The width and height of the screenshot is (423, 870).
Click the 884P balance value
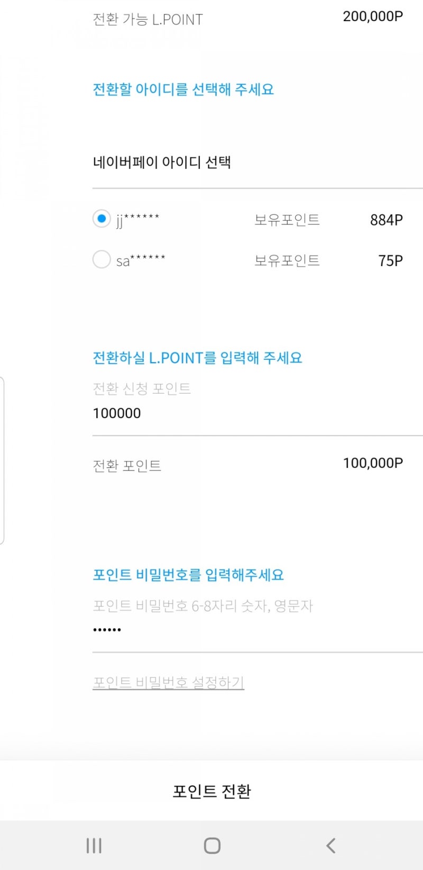tap(386, 220)
